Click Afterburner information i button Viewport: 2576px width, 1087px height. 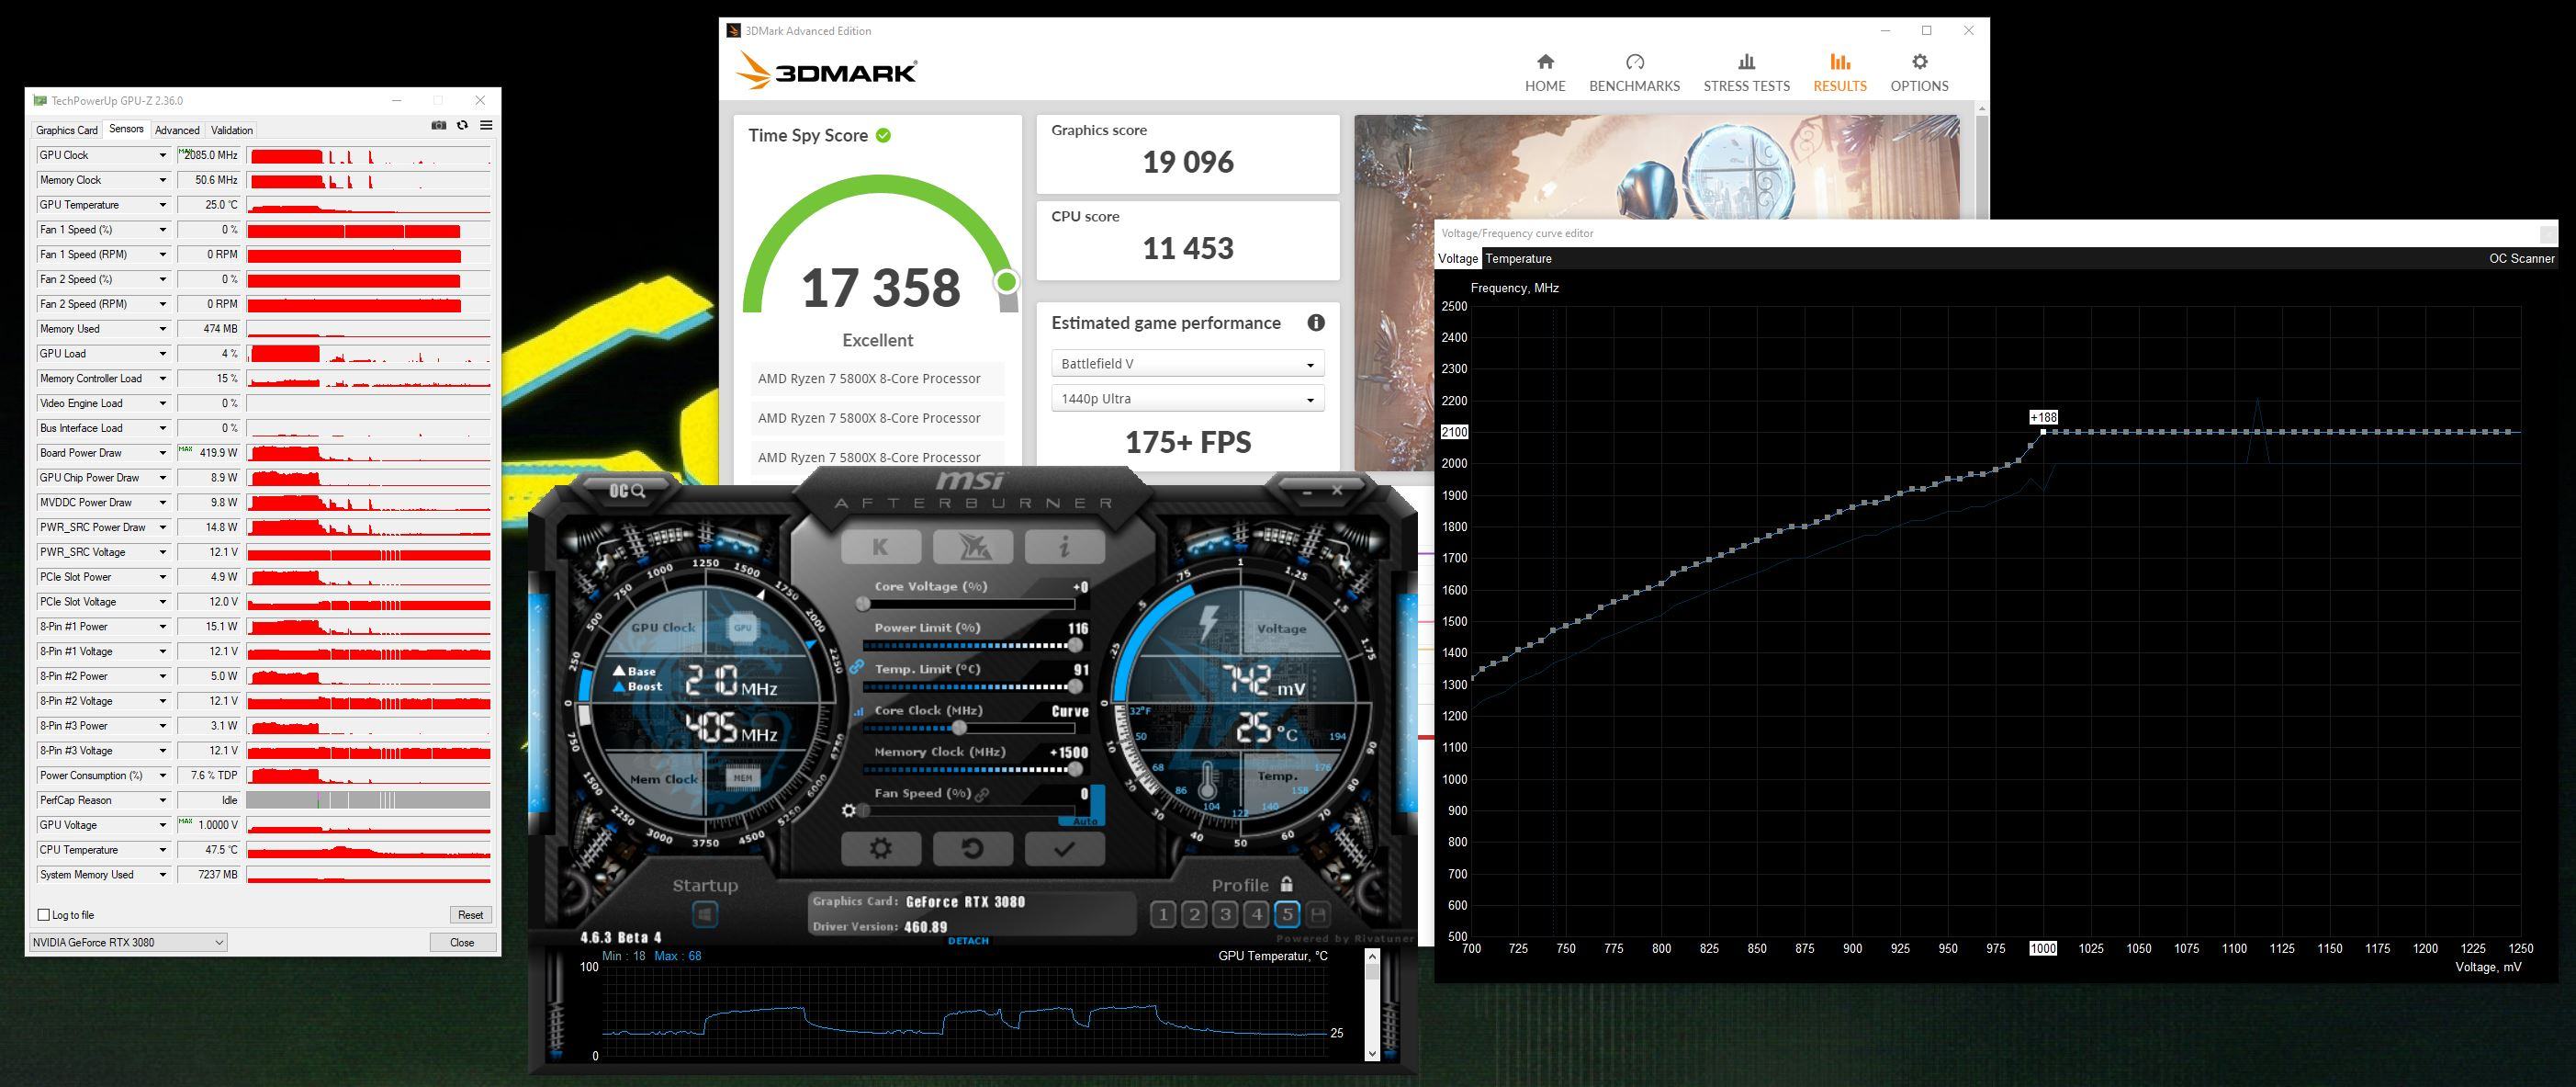click(1064, 546)
